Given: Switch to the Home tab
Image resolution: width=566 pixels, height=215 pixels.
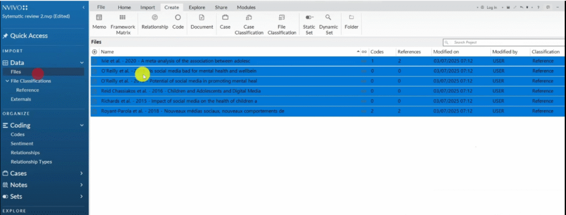Looking at the screenshot, I should click(x=124, y=7).
